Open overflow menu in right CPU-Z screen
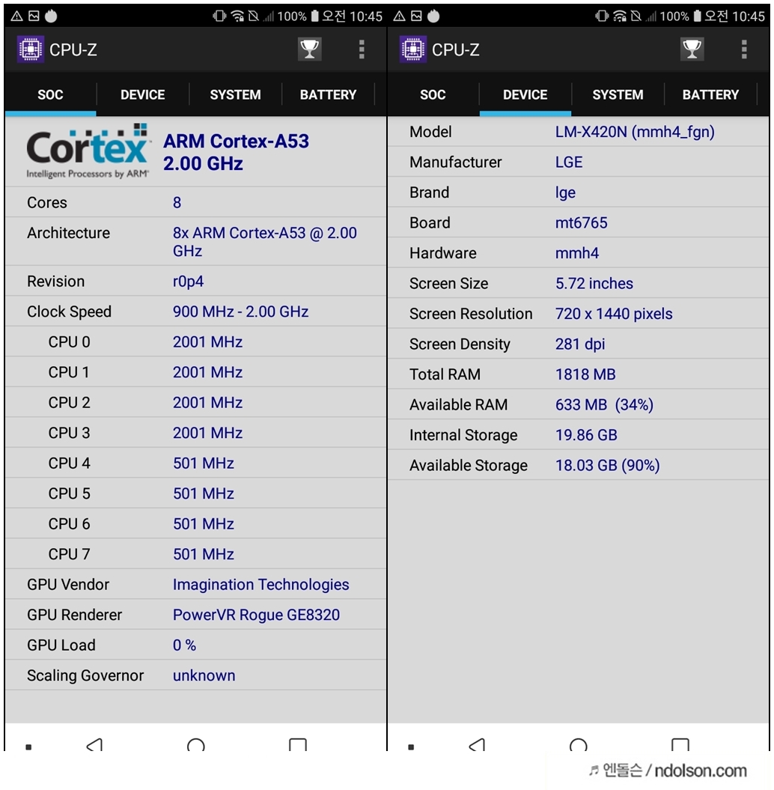The width and height of the screenshot is (774, 790). (x=744, y=49)
